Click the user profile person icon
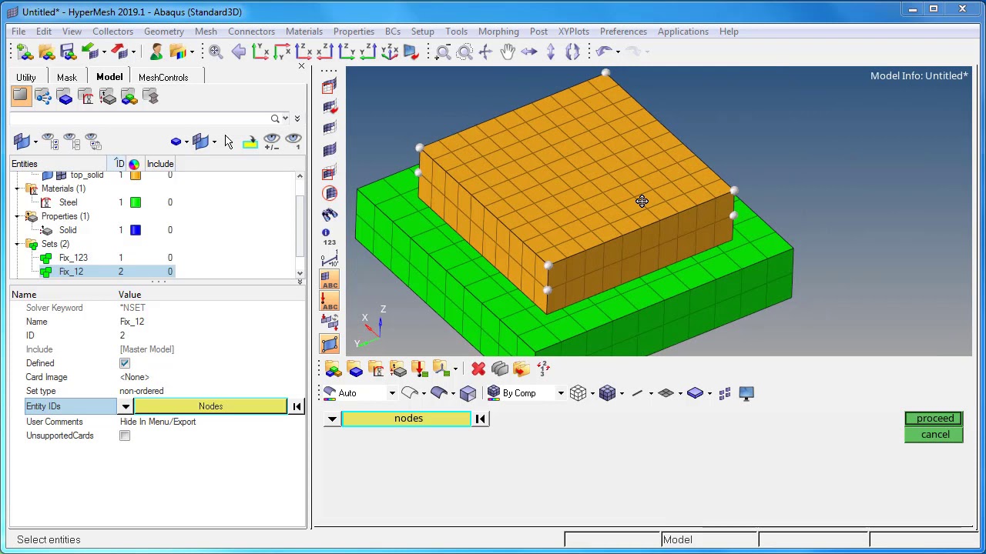Viewport: 986px width, 554px height. [156, 52]
